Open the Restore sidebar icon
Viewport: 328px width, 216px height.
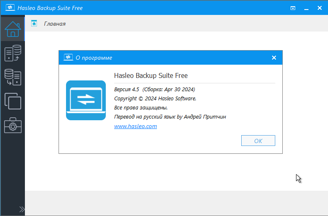coord(13,77)
